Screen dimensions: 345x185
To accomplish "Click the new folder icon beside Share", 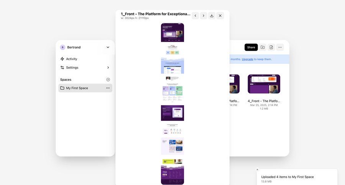I will pos(263,47).
